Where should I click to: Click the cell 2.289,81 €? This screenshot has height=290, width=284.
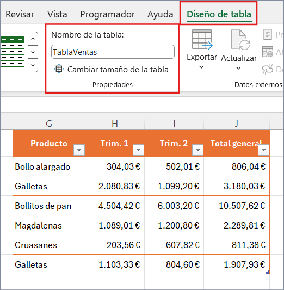(237, 225)
